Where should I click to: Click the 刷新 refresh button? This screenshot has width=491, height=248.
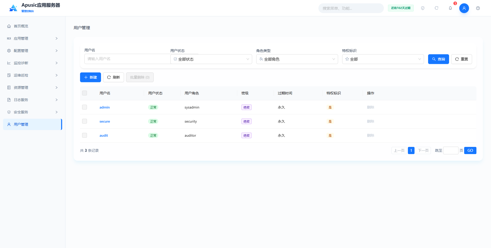pyautogui.click(x=114, y=77)
